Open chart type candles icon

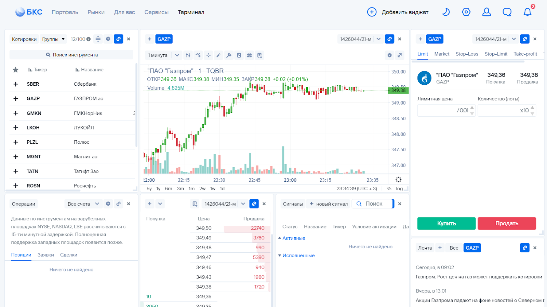[188, 55]
